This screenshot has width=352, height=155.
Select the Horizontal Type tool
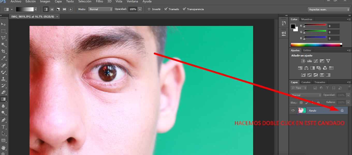4,127
